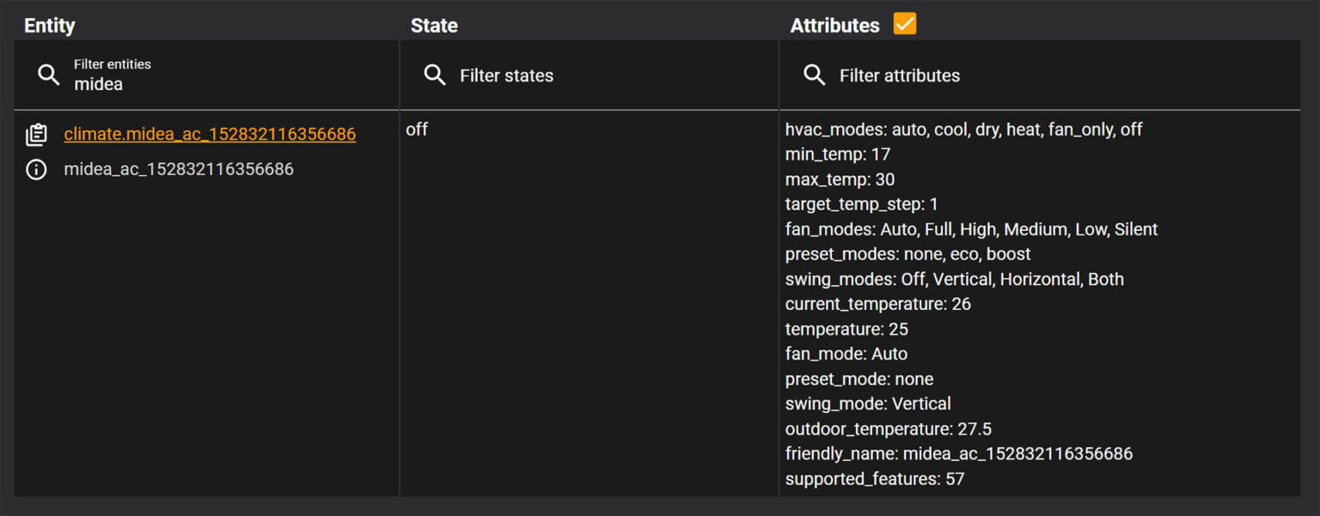The image size is (1320, 516).
Task: Click the entity's friendly name midea_ac_152832116356686 under the link
Action: point(179,170)
